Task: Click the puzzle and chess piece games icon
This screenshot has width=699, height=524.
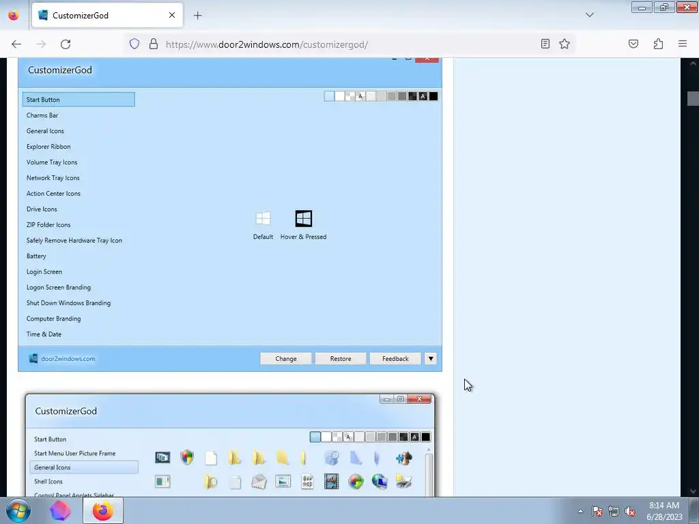Action: click(404, 458)
